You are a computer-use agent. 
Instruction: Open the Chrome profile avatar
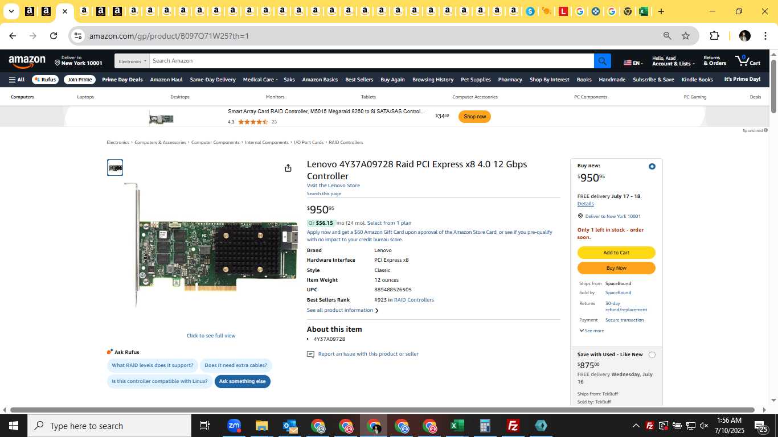click(744, 36)
